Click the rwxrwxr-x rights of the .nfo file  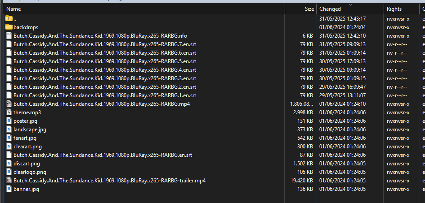tap(398, 36)
